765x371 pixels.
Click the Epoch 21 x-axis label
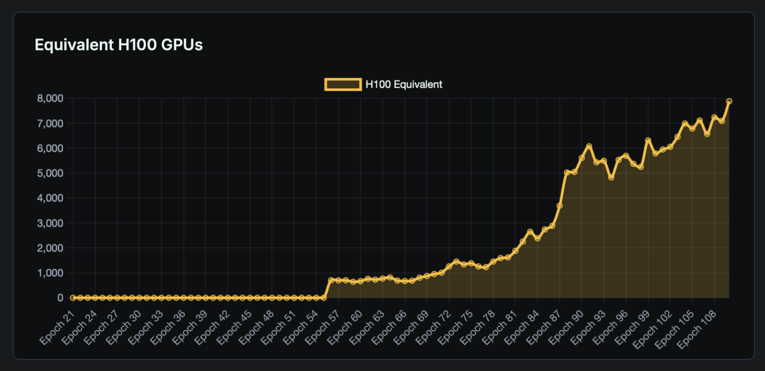(58, 326)
